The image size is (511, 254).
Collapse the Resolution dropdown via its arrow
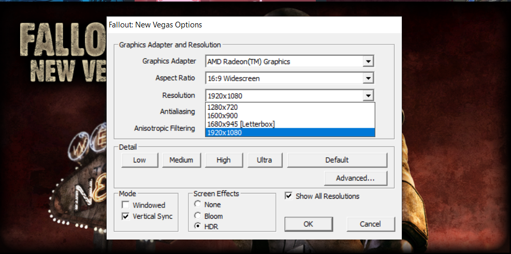(368, 96)
